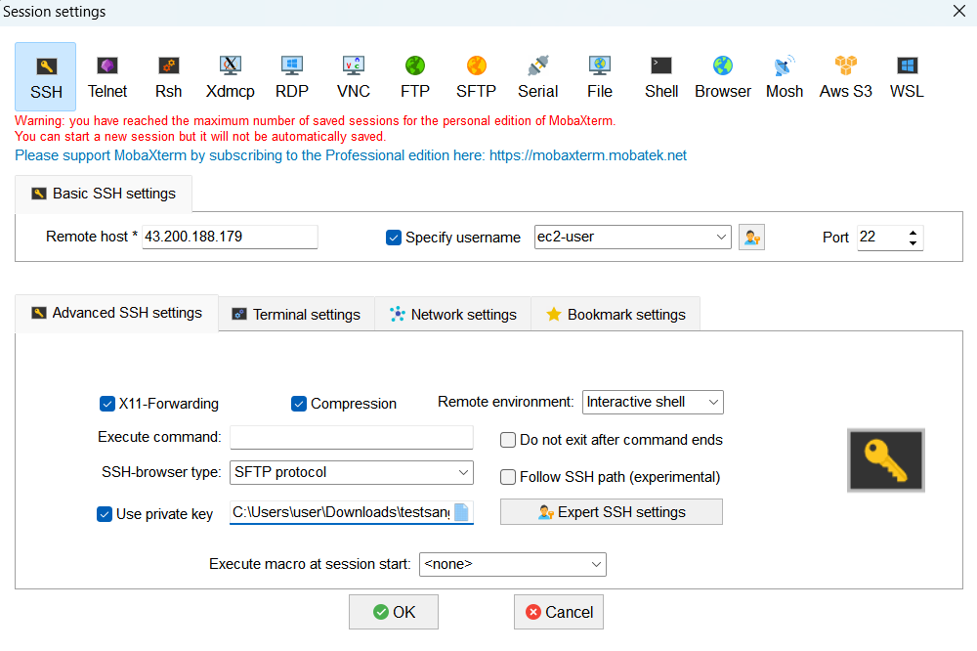Decrease the Port number with down arrow
This screenshot has height=651, width=977.
913,242
